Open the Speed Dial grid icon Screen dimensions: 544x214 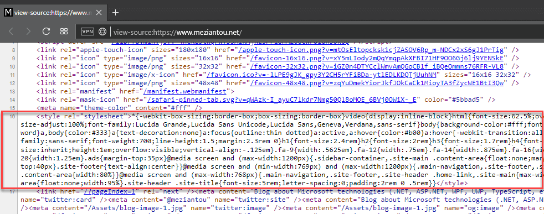point(64,32)
